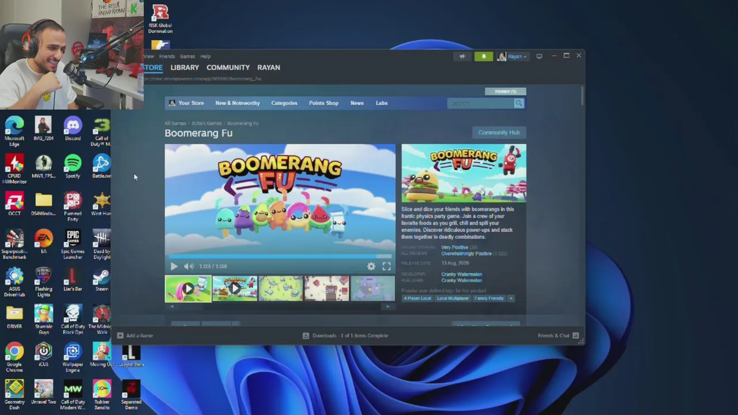This screenshot has height=415, width=738.
Task: Select the first trailer video thumbnail
Action: (x=188, y=289)
